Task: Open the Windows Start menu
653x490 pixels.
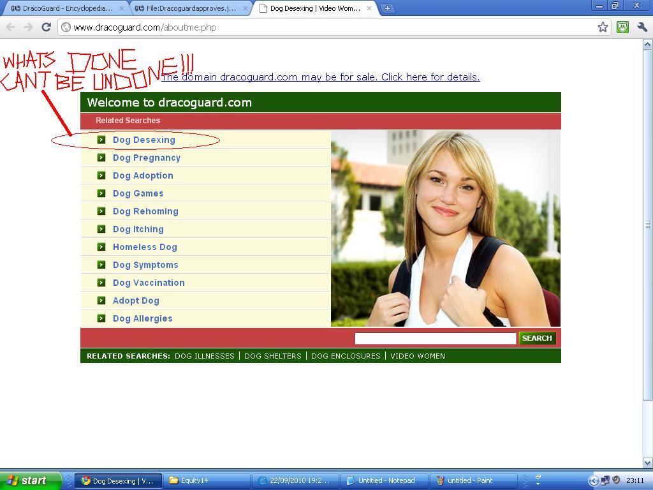Action: [31, 480]
